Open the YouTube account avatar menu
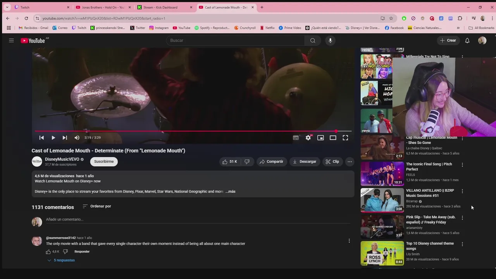Viewport: 496px width, 279px height. [x=482, y=40]
